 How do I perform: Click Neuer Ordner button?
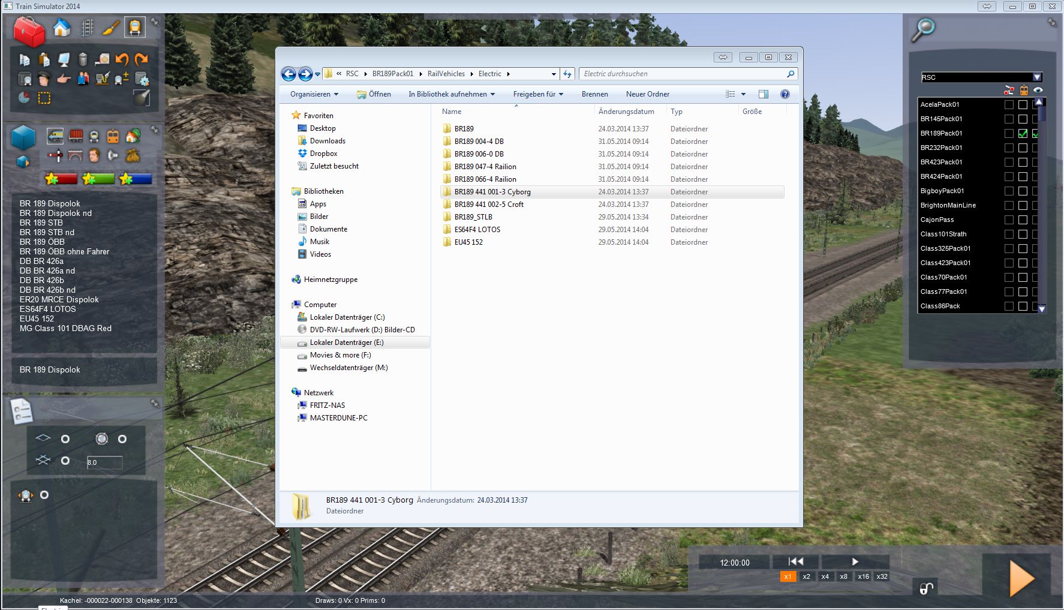click(648, 94)
